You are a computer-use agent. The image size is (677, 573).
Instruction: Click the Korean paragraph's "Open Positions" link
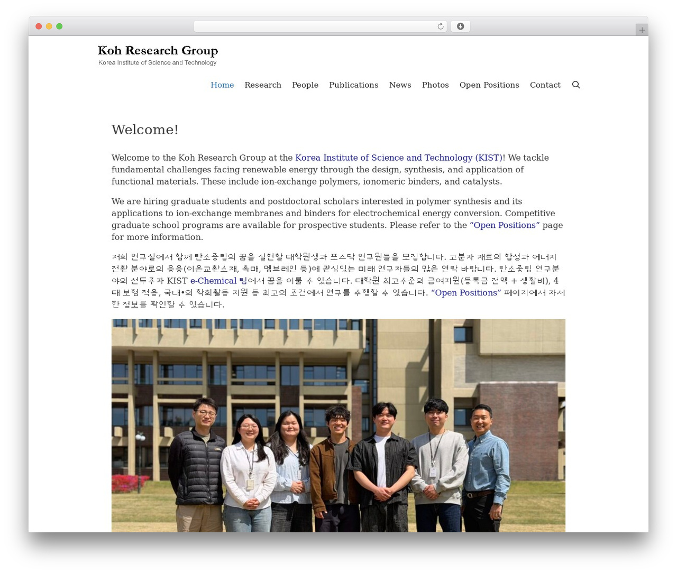point(466,293)
